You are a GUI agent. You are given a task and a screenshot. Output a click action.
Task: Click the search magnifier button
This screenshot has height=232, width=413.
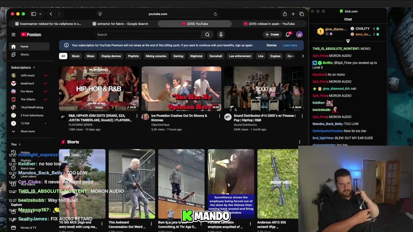[x=207, y=34]
